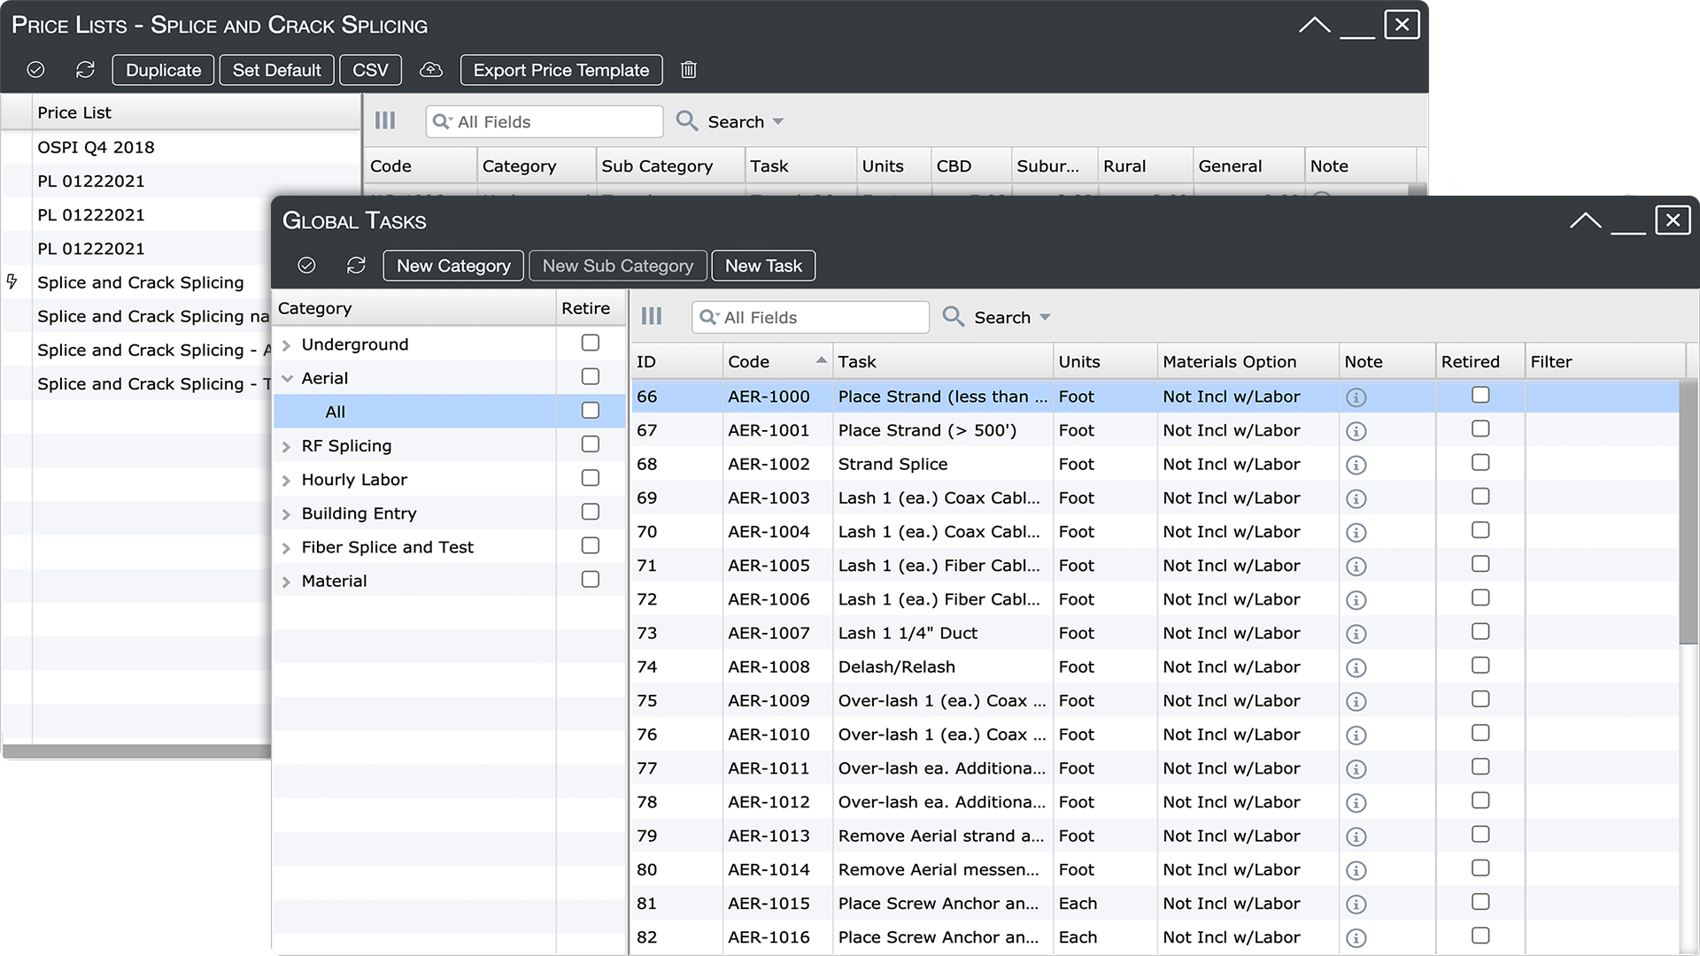The width and height of the screenshot is (1700, 956).
Task: Expand the Underground category
Action: click(x=286, y=345)
